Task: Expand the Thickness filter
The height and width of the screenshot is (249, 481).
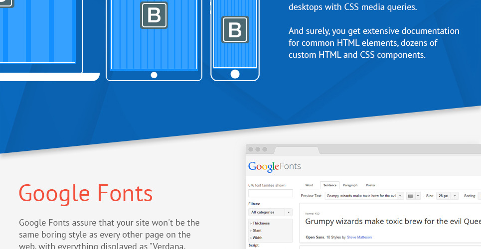Action: 260,223
